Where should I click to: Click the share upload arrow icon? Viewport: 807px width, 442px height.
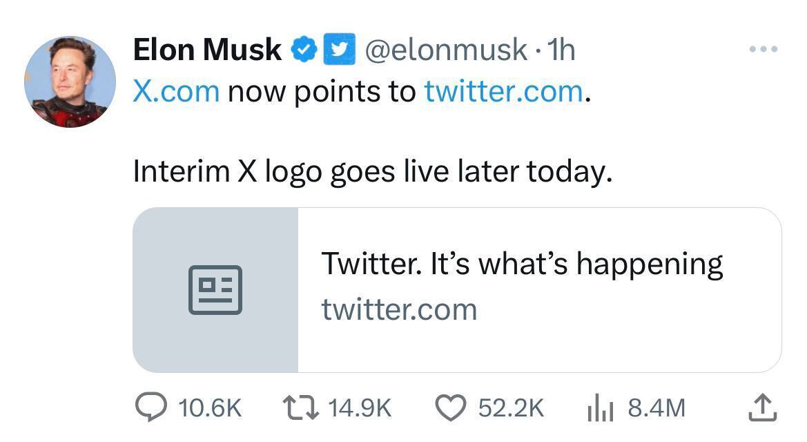[764, 407]
